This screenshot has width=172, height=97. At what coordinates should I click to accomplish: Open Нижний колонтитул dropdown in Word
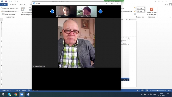(x=10, y=11)
